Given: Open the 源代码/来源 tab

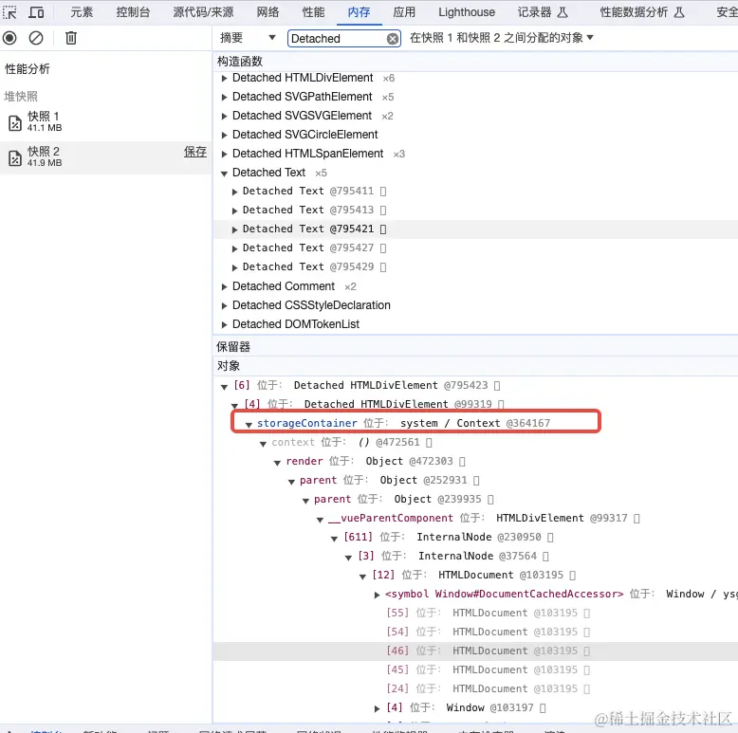Looking at the screenshot, I should pyautogui.click(x=203, y=12).
